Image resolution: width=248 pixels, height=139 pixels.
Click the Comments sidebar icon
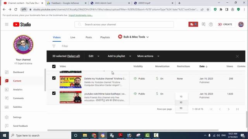7,98
